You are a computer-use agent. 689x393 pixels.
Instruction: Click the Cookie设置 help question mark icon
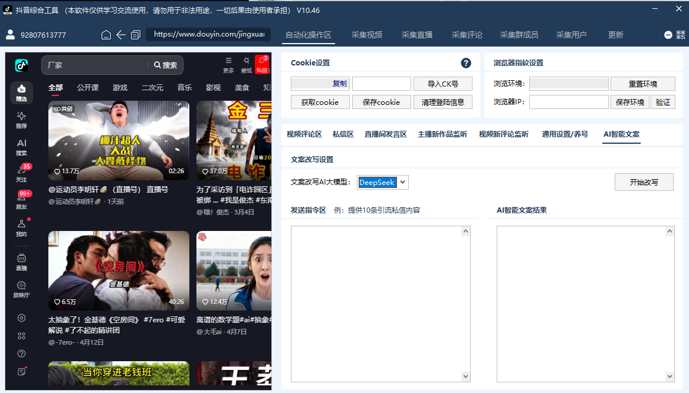[x=466, y=63]
